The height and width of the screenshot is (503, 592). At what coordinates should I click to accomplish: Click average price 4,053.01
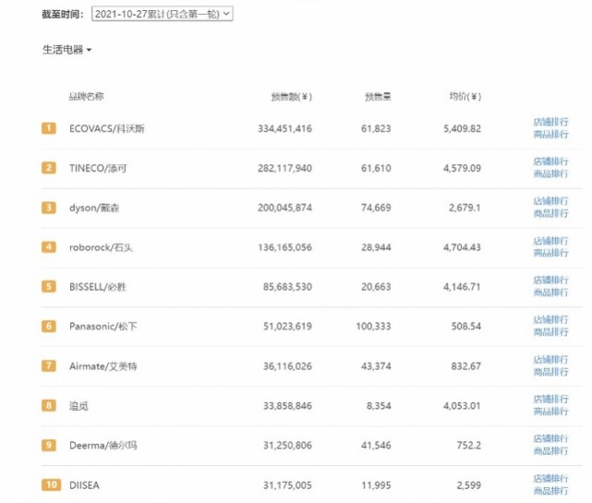tap(462, 406)
